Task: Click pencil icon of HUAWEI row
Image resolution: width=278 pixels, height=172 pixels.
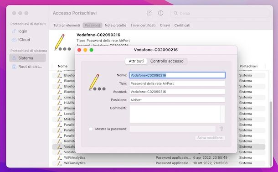Action: [60, 103]
